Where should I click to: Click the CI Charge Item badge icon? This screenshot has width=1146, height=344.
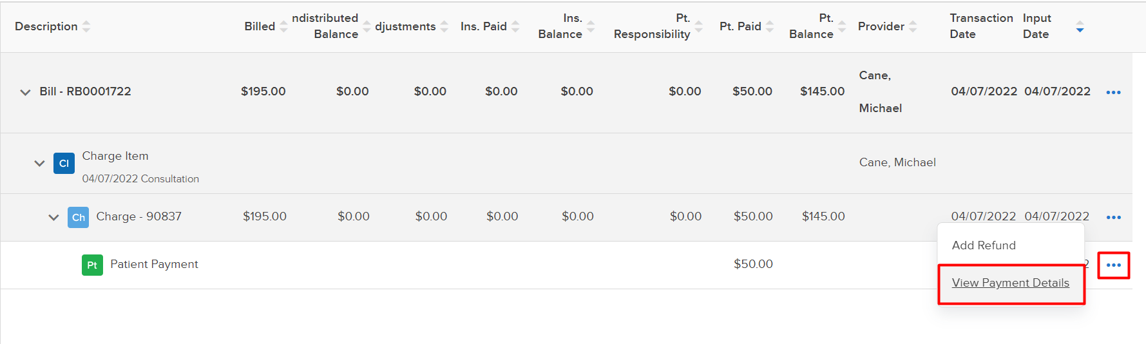pos(64,163)
